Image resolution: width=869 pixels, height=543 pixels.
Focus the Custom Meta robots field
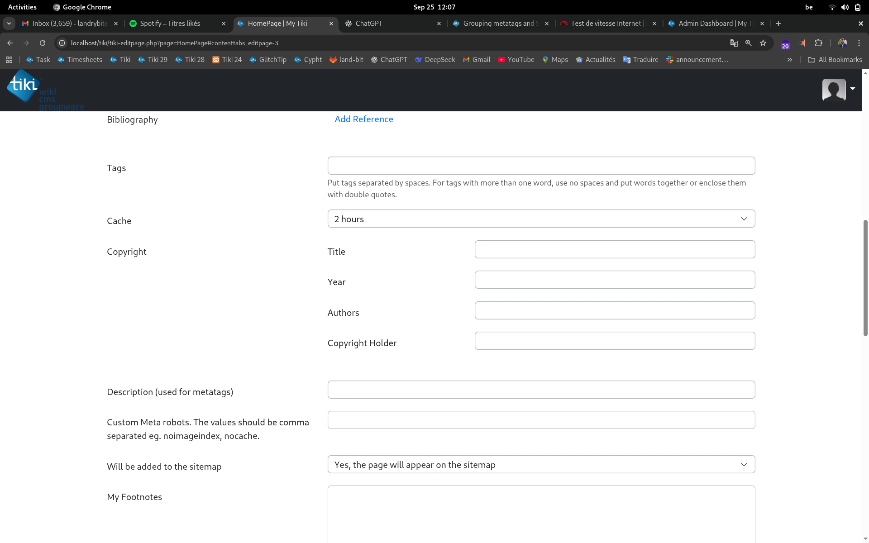[x=541, y=420]
